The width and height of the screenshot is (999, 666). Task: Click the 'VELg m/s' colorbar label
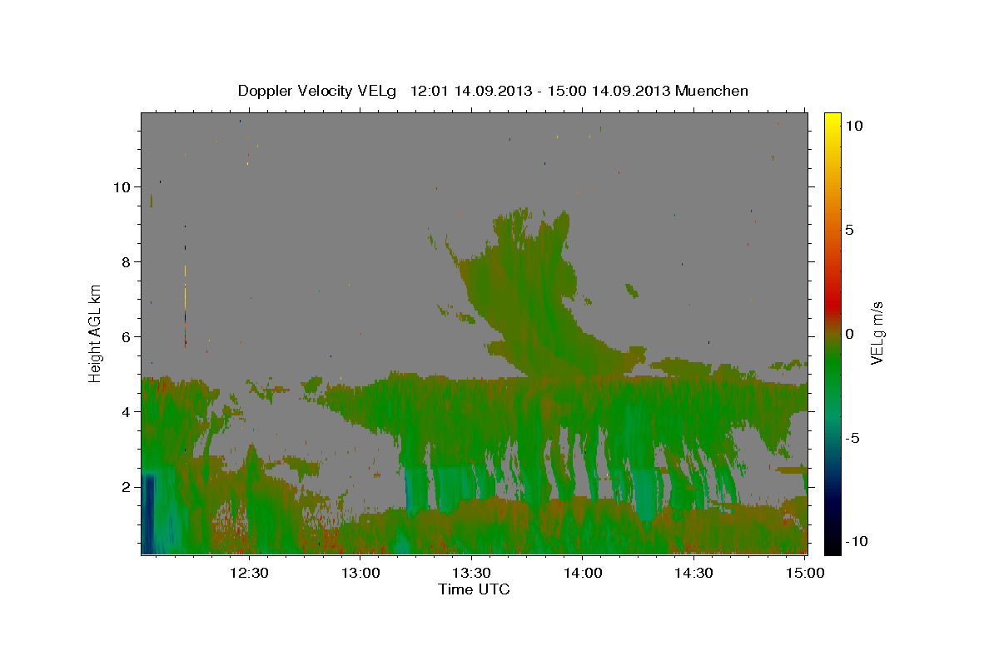coord(877,333)
